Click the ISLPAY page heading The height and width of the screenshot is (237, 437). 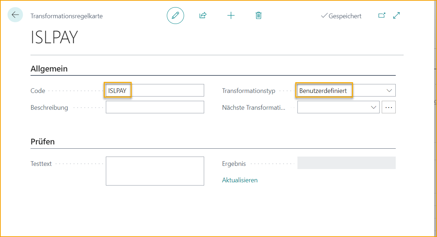[x=54, y=37]
